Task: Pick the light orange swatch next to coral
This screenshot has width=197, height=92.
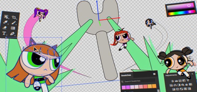Action: pyautogui.click(x=149, y=86)
